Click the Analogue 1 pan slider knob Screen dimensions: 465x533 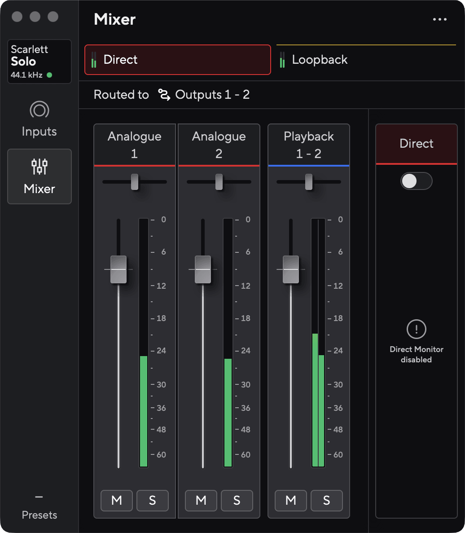point(135,182)
